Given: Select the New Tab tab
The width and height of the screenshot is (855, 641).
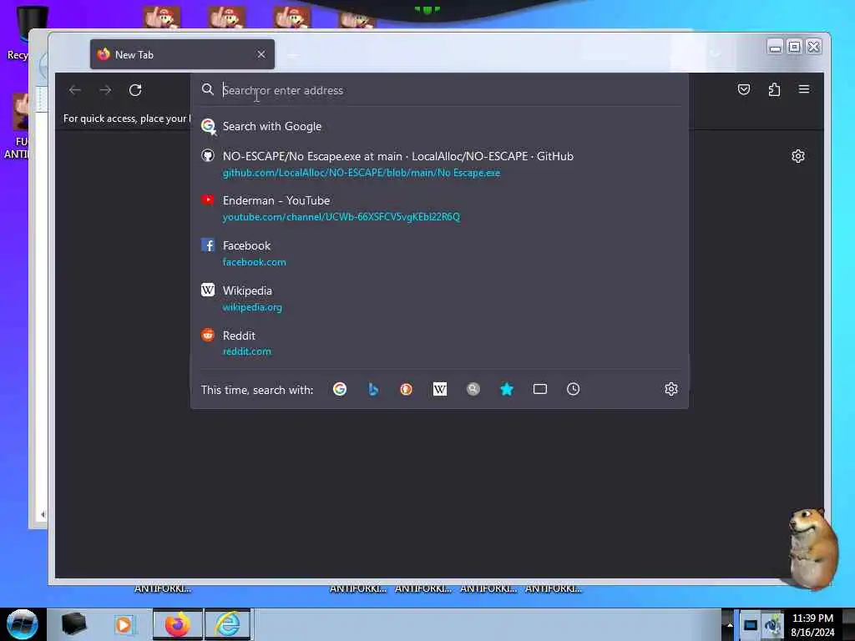Looking at the screenshot, I should pos(182,54).
